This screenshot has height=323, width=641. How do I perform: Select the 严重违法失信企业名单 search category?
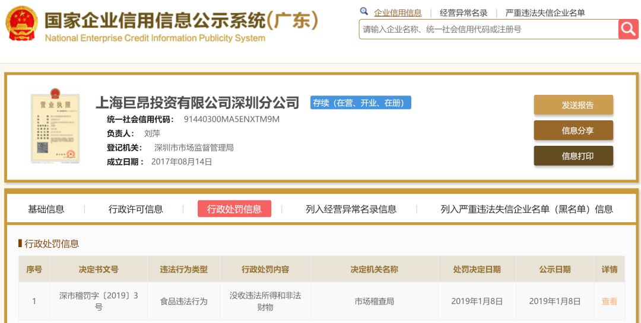545,12
